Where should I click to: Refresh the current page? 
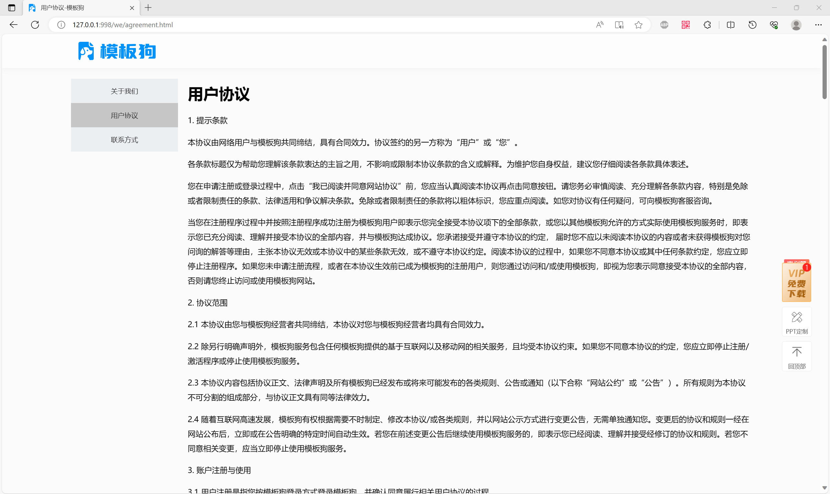click(35, 25)
